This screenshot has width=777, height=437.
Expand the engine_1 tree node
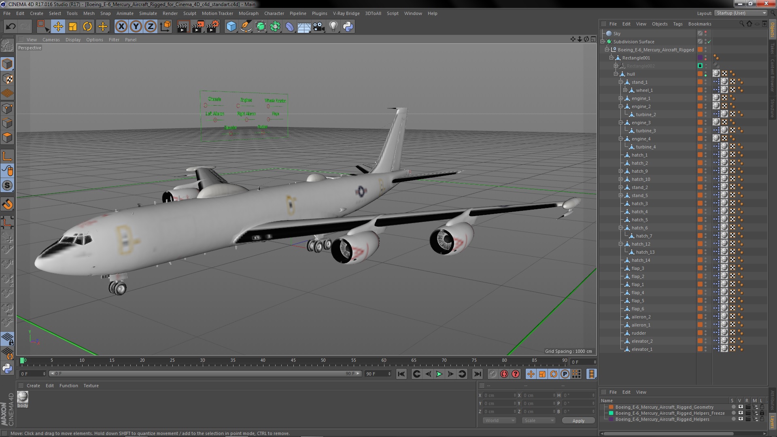(620, 98)
